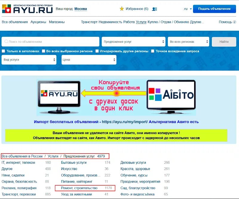
Task: Select Недвижимость in the top menu
Action: pos(110,22)
